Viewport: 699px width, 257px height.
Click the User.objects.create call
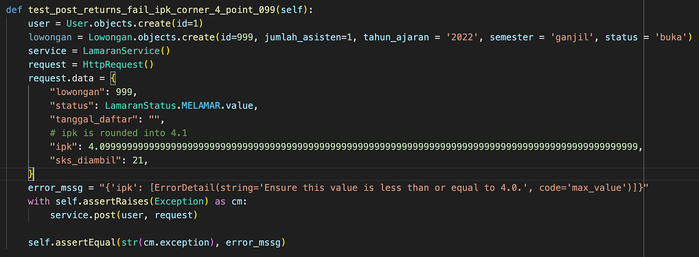tap(135, 23)
